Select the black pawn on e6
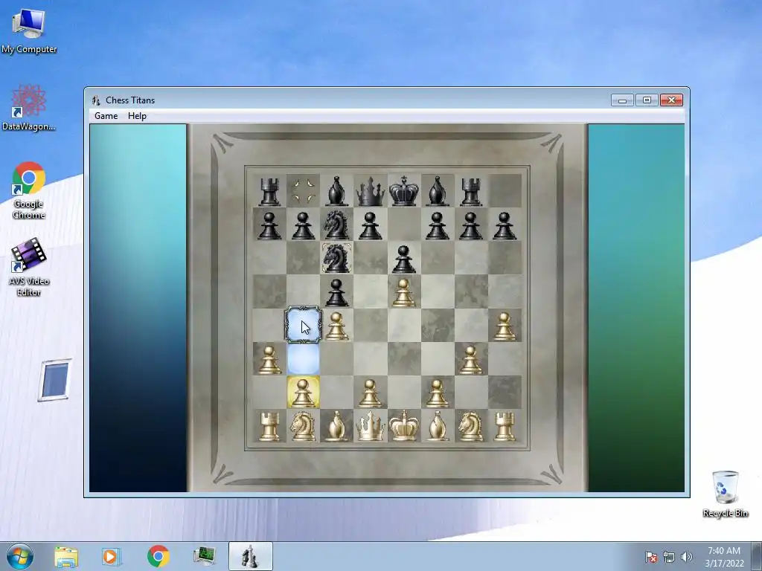 [x=404, y=259]
